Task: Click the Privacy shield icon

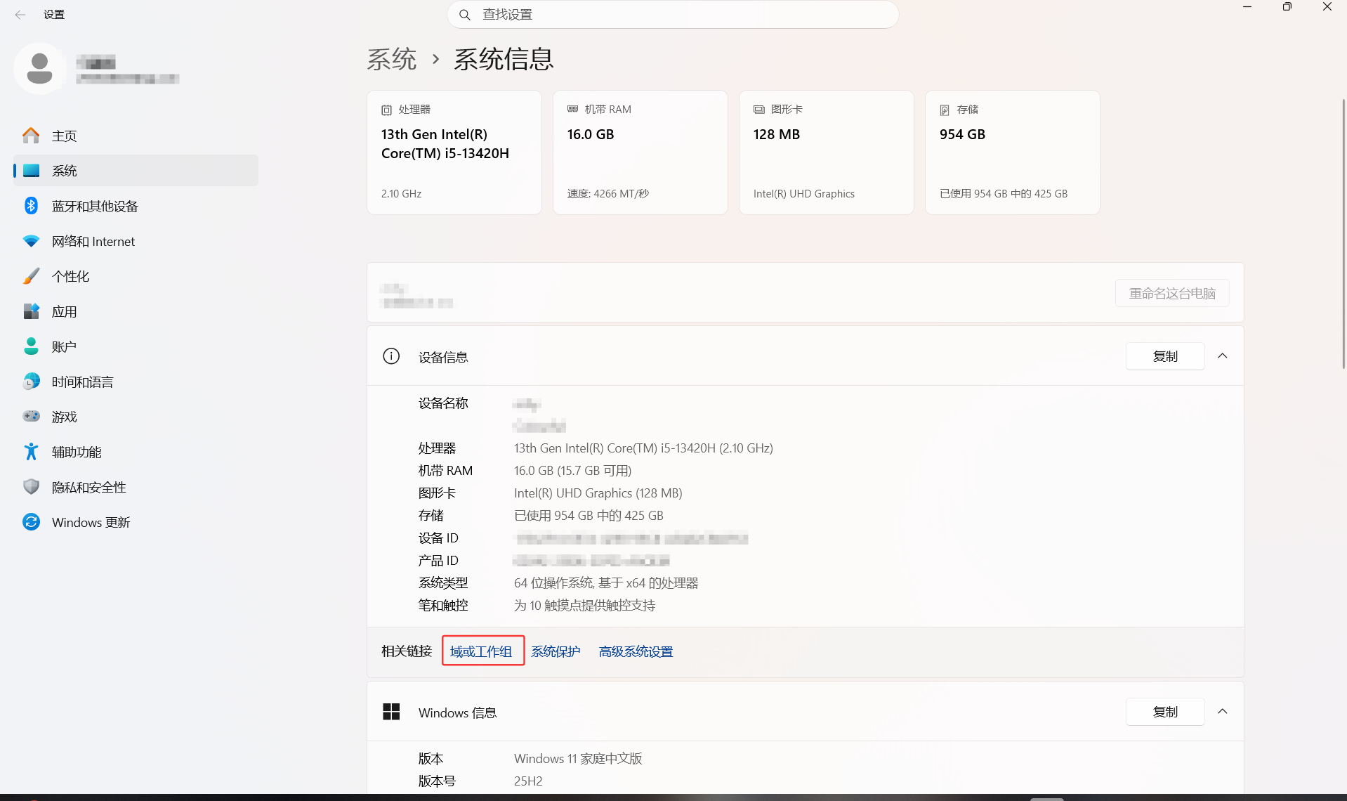Action: (31, 487)
